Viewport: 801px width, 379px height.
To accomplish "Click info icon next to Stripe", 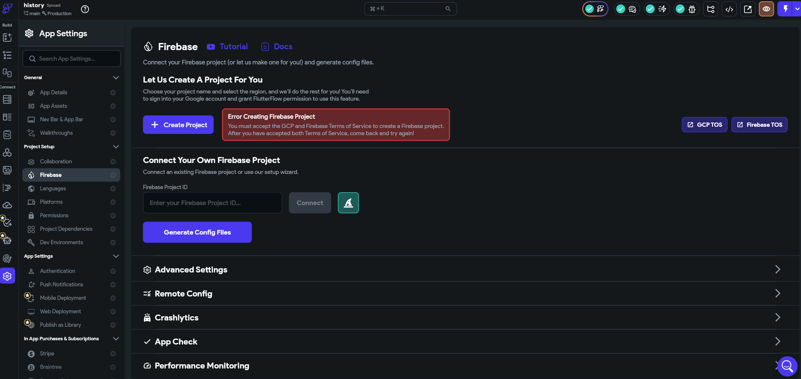I will click(x=113, y=354).
